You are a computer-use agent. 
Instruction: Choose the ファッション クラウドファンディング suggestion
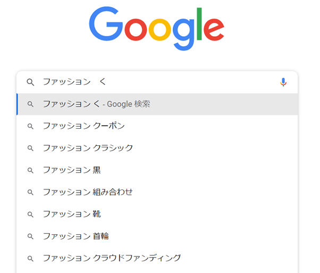(x=112, y=259)
